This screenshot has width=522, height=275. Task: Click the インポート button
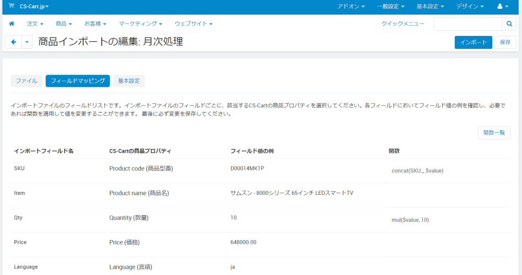pyautogui.click(x=473, y=42)
